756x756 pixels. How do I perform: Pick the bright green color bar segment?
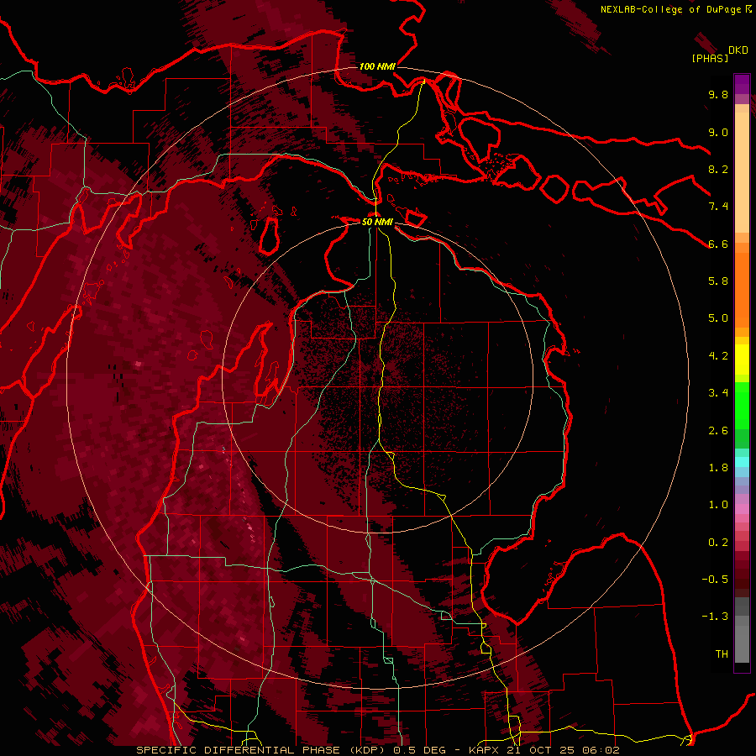click(742, 406)
